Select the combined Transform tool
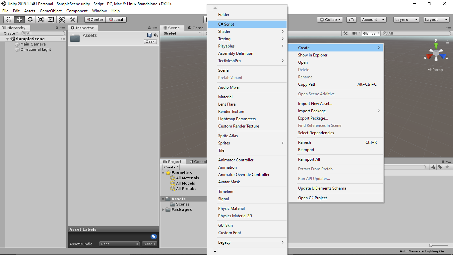Screen dimensions: 453x255 pyautogui.click(x=62, y=20)
